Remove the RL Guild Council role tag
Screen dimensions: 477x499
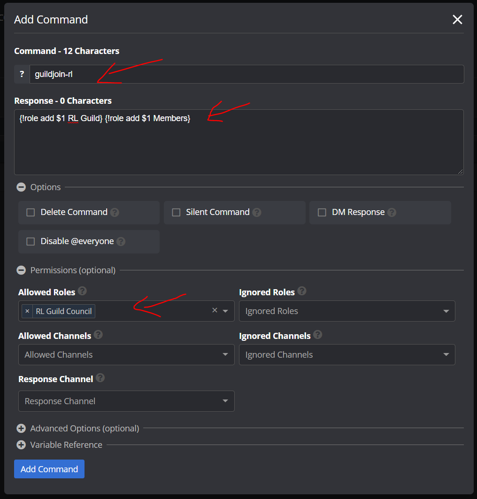point(27,311)
